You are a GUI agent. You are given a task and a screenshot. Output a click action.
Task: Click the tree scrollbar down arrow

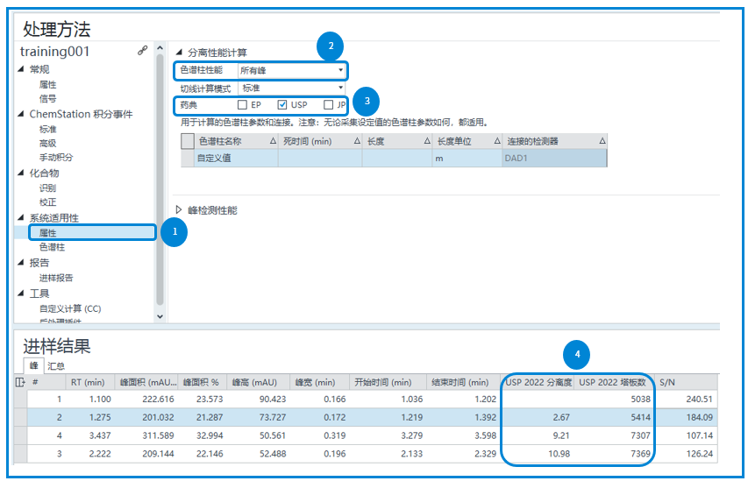[160, 316]
